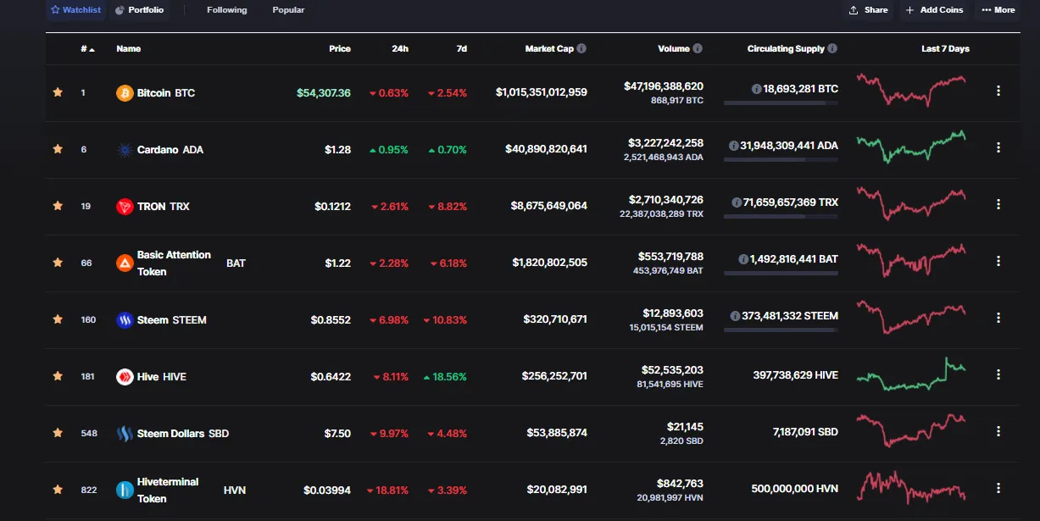Open the Bitcoin BTC coin page
This screenshot has width=1040, height=521.
pyautogui.click(x=166, y=93)
